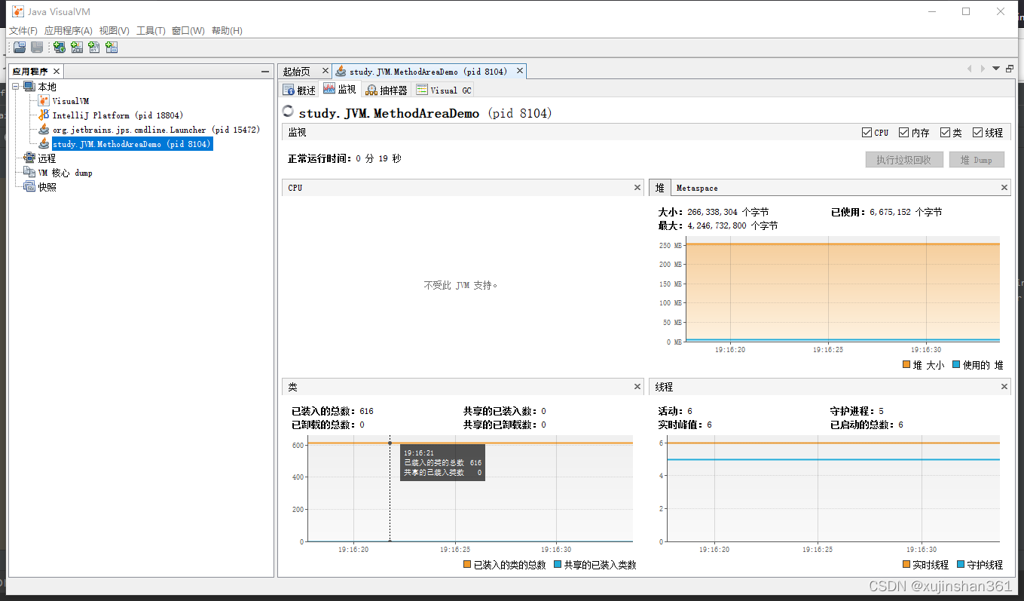1024x601 pixels.
Task: Open the opened-documents list dropdown arrow
Action: [x=996, y=69]
